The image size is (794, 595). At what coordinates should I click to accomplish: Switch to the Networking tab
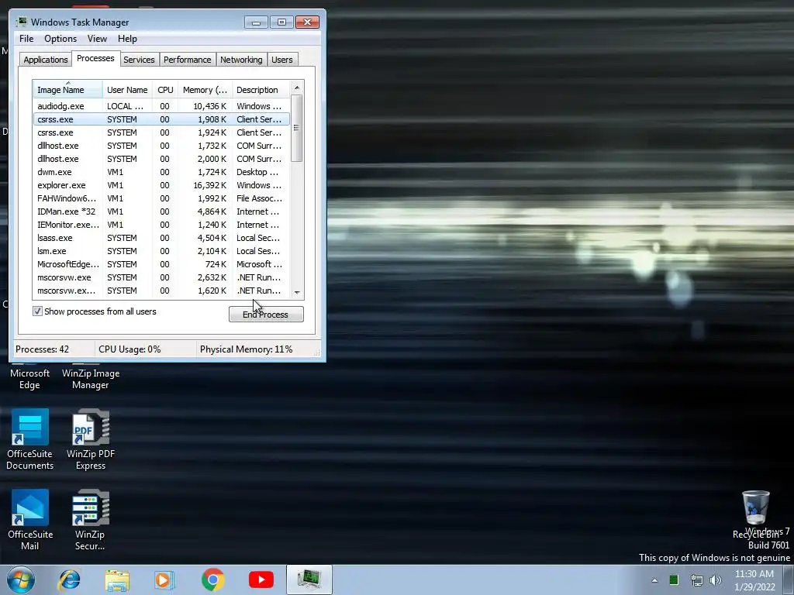[241, 60]
